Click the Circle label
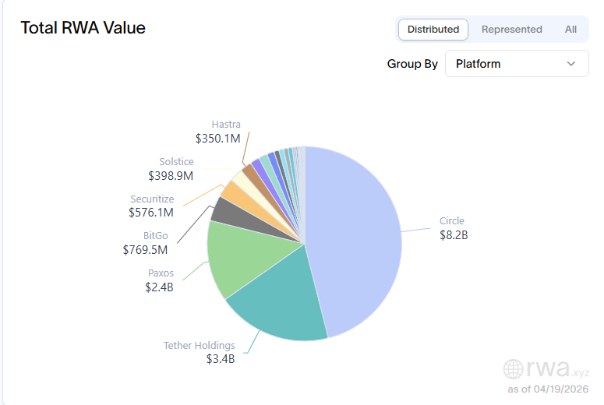This screenshot has height=405, width=604. pos(452,221)
